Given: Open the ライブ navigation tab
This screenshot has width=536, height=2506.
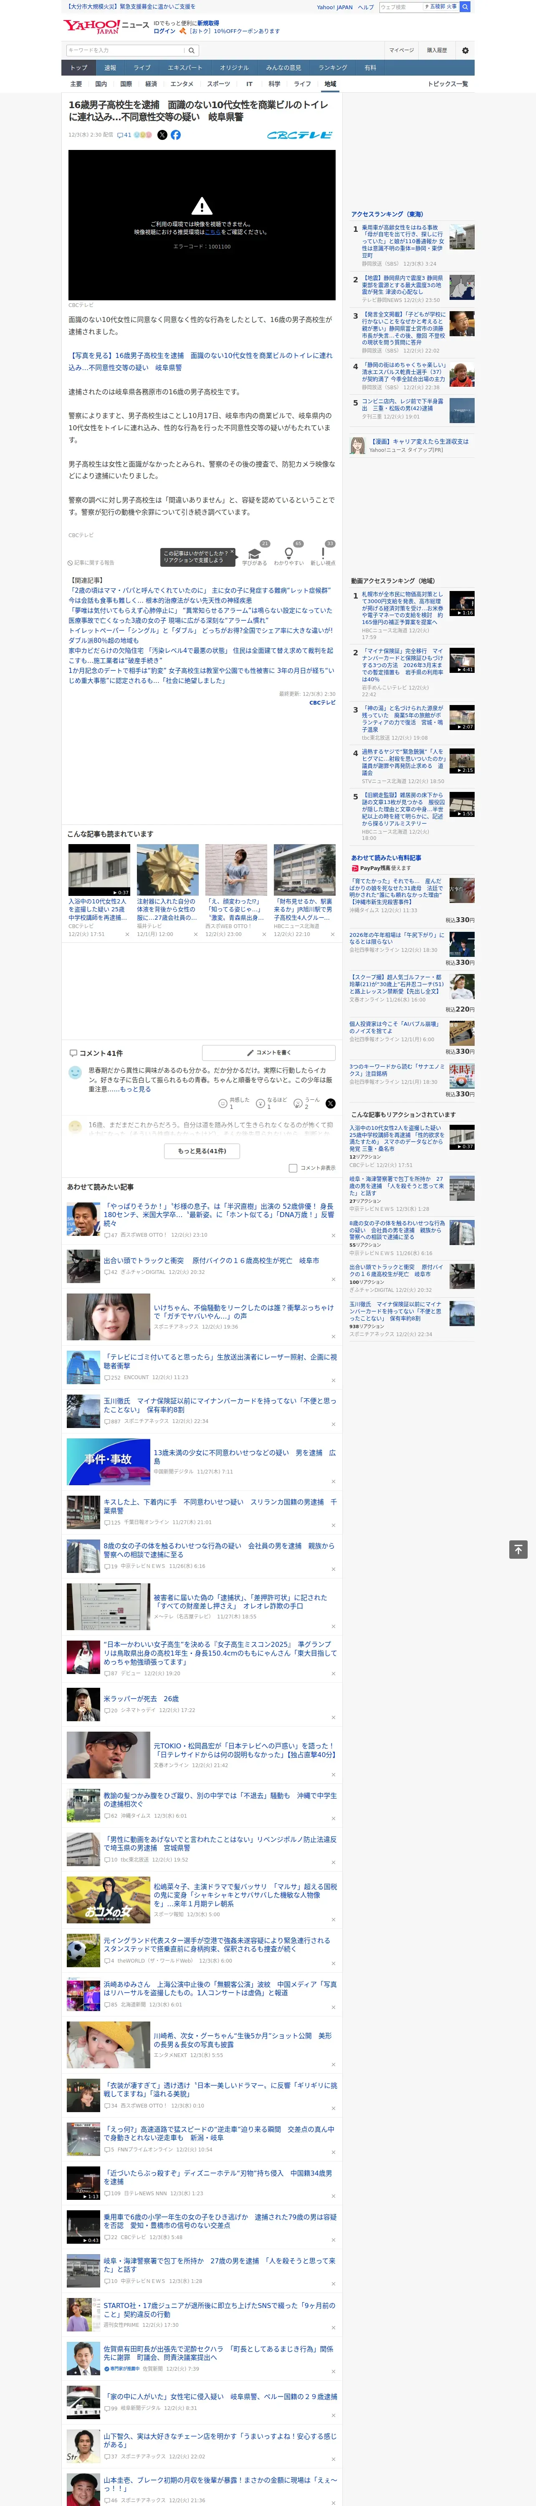Looking at the screenshot, I should 142,67.
